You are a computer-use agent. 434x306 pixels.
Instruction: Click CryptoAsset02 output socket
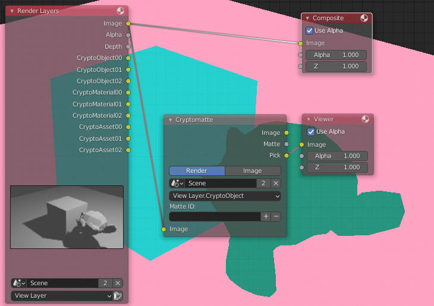tap(128, 150)
